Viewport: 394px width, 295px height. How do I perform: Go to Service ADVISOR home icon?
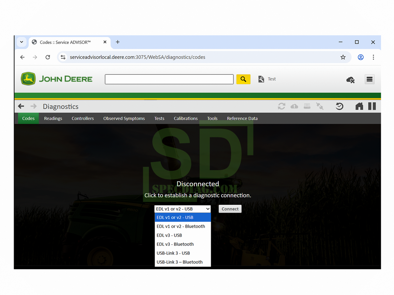point(359,106)
